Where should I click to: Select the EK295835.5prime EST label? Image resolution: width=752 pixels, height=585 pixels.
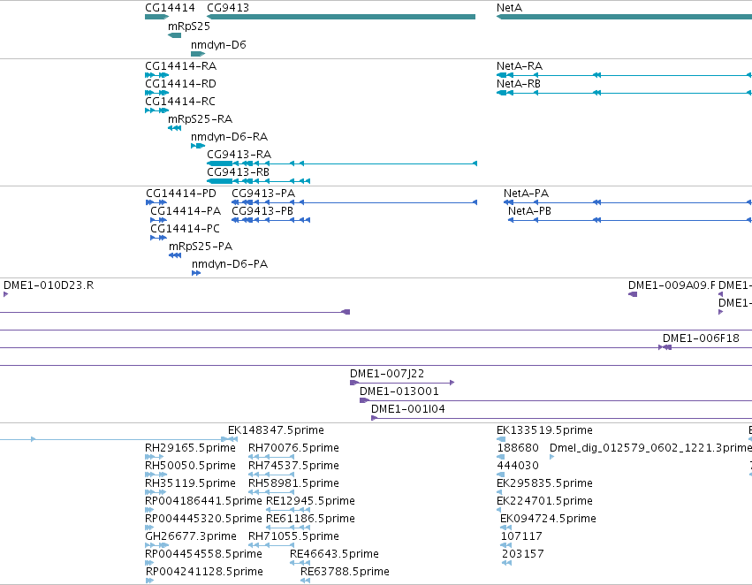pos(544,483)
